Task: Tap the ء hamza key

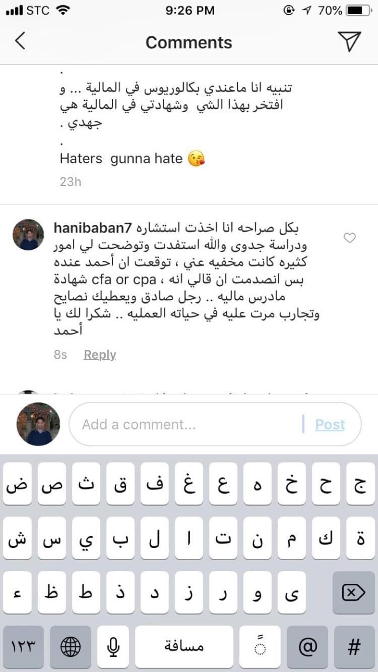Action: tap(17, 592)
